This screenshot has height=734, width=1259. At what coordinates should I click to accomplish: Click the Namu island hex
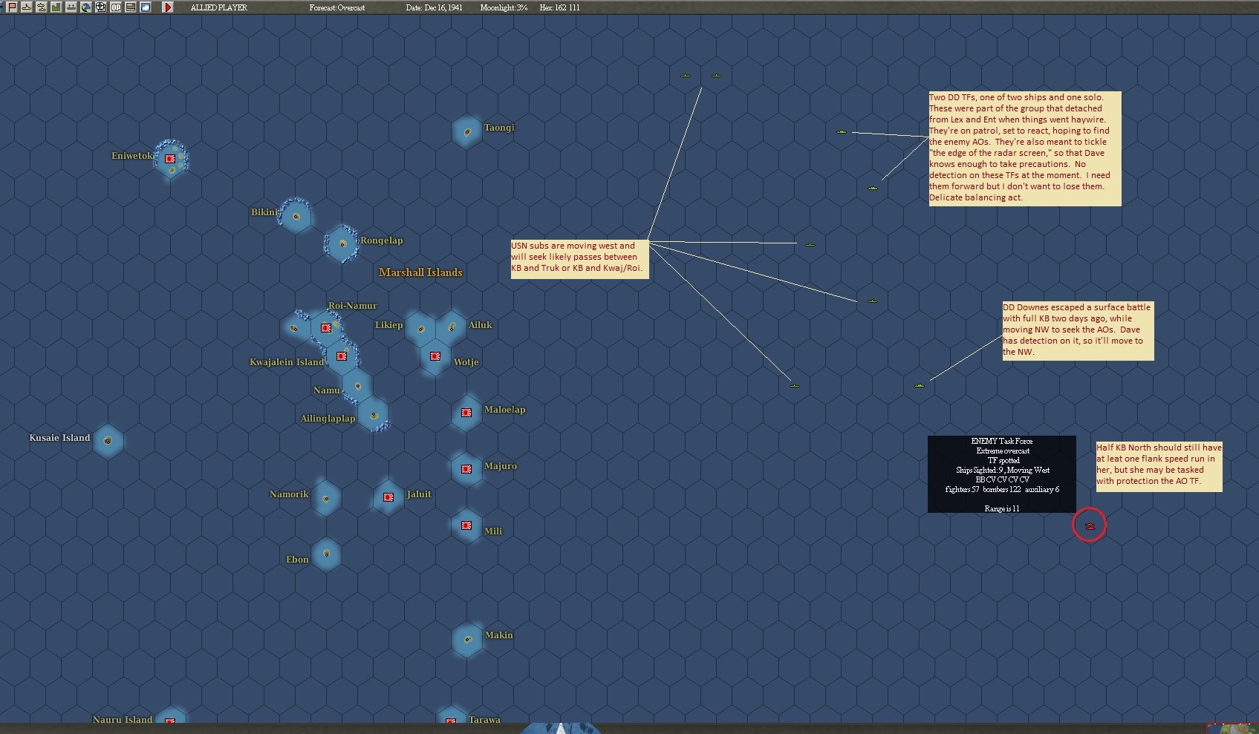357,386
